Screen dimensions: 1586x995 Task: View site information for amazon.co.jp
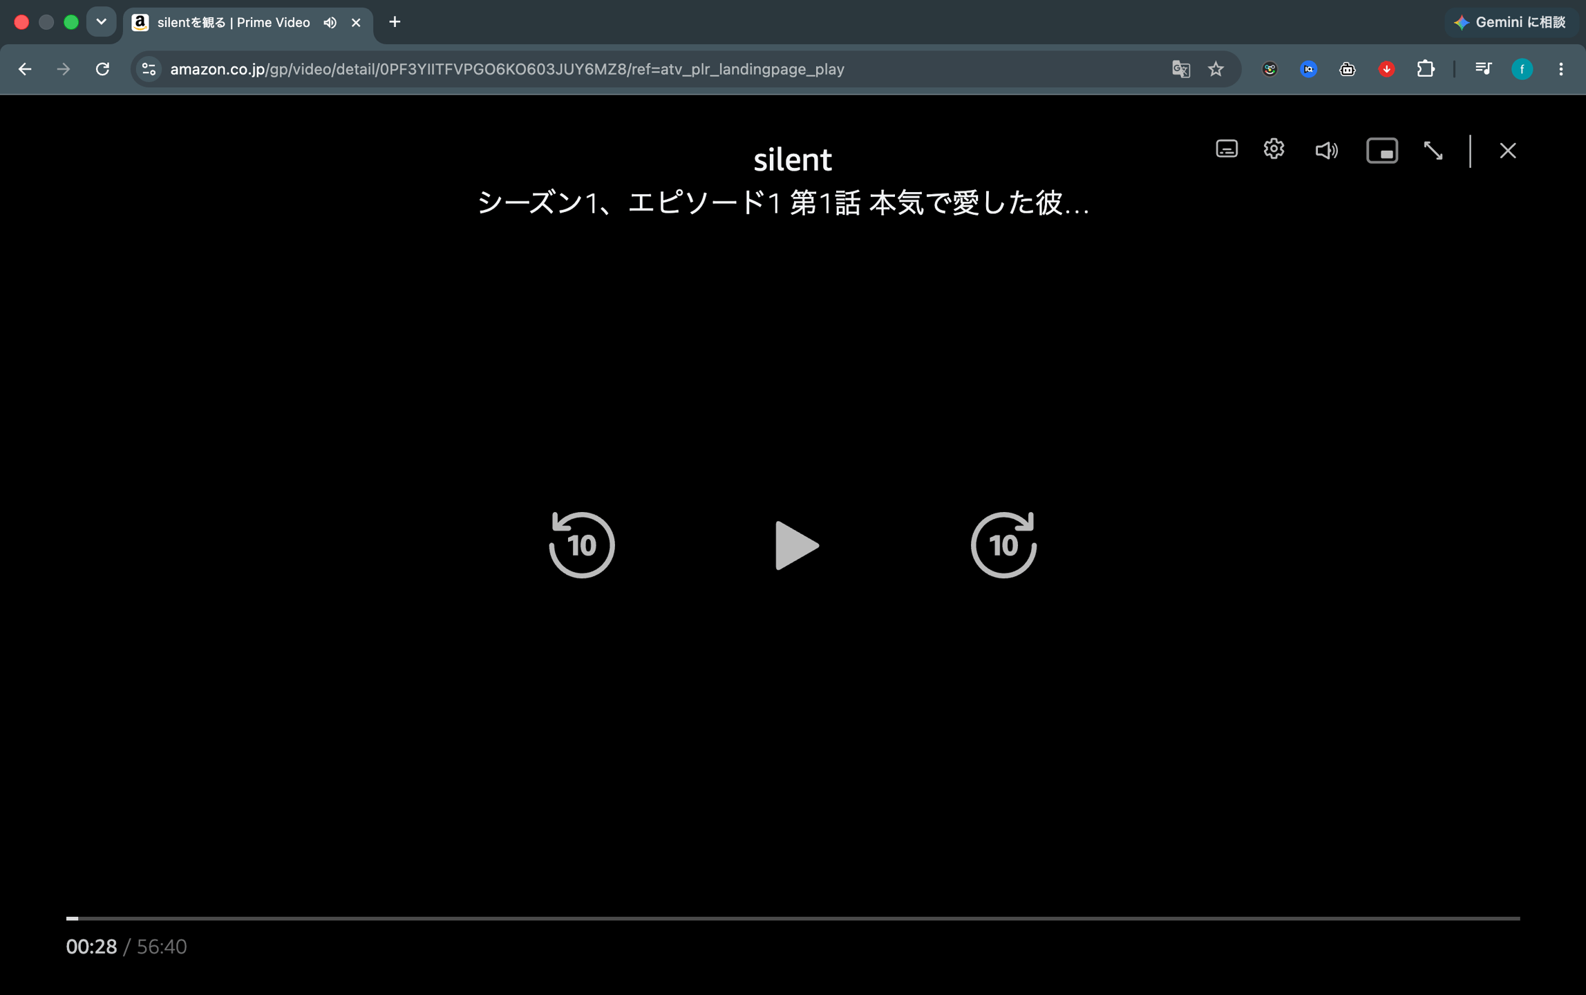(149, 69)
